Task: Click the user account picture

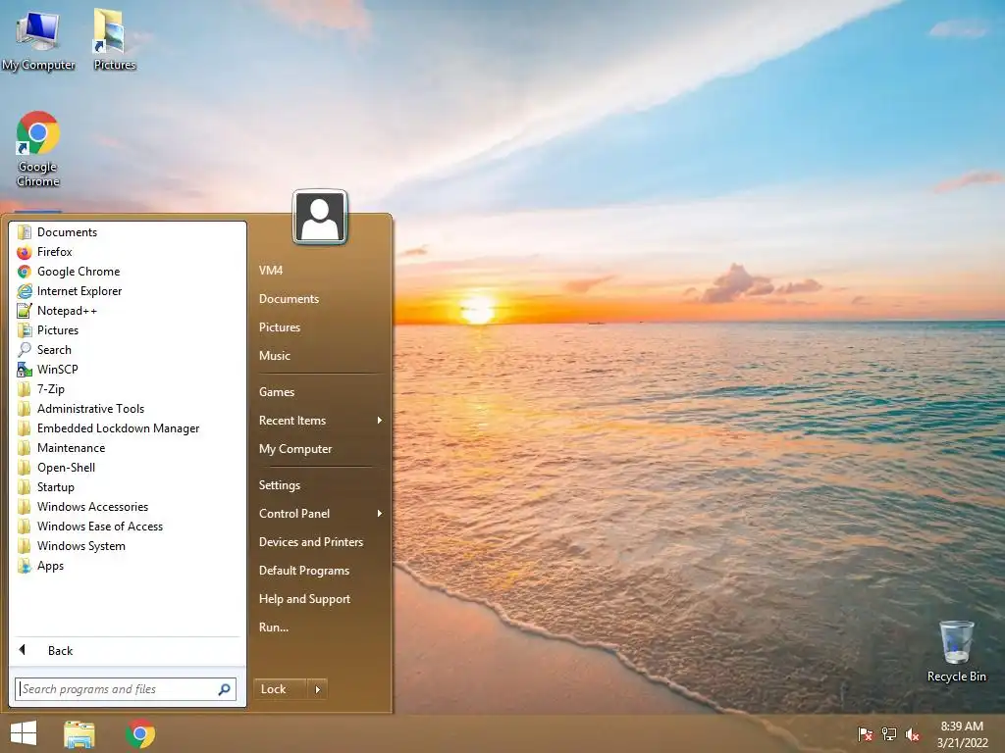Action: 320,217
